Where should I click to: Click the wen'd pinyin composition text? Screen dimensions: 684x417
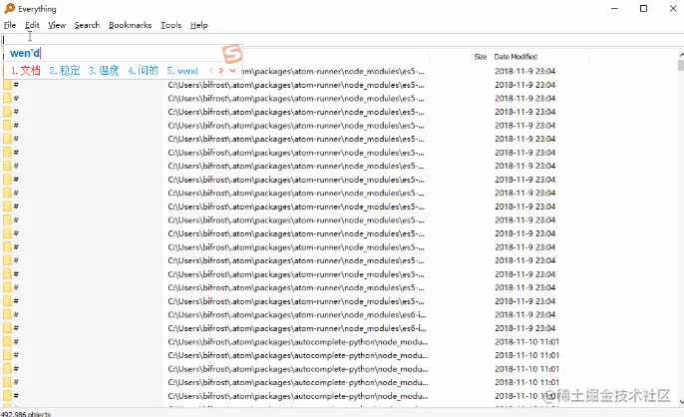[25, 53]
